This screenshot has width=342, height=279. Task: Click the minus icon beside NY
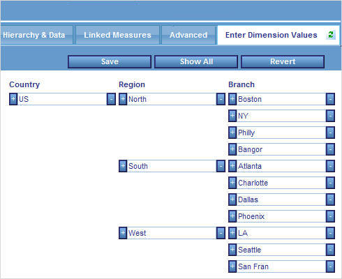click(x=330, y=116)
